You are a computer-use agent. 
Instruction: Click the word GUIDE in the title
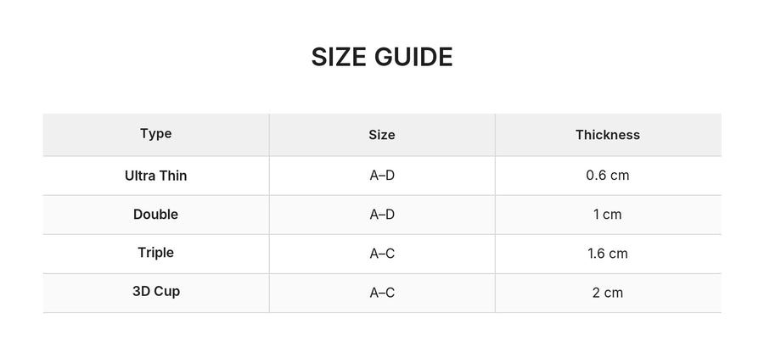click(413, 57)
